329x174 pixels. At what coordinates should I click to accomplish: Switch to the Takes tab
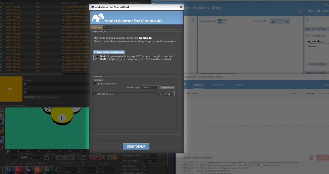[107, 28]
